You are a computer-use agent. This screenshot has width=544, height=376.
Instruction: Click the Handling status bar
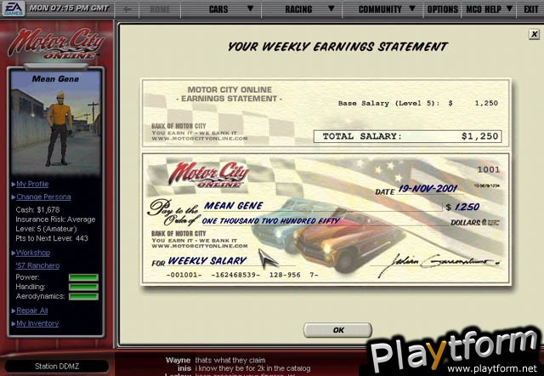coord(83,288)
